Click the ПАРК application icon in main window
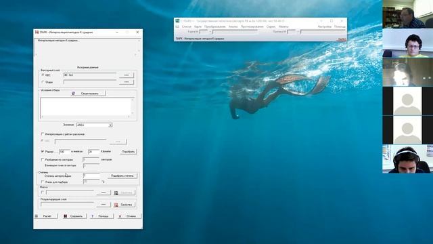Screen dimensions: 433x244 tap(177, 21)
